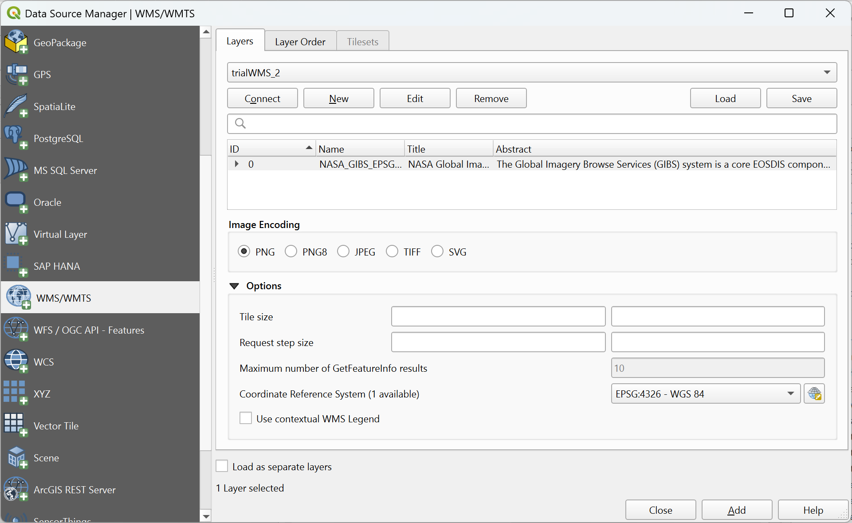
Task: Open the Oracle database icon
Action: (x=16, y=202)
